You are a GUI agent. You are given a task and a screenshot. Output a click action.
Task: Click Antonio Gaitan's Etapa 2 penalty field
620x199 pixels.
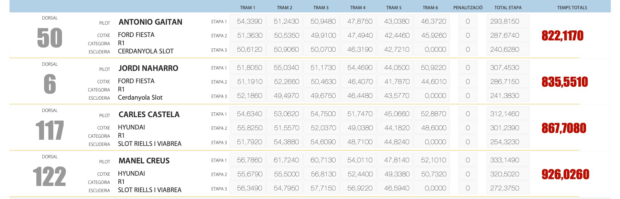[468, 36]
